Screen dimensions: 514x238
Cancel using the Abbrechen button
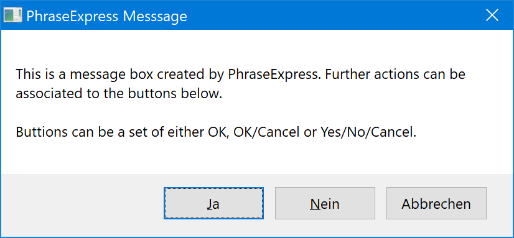coord(436,203)
